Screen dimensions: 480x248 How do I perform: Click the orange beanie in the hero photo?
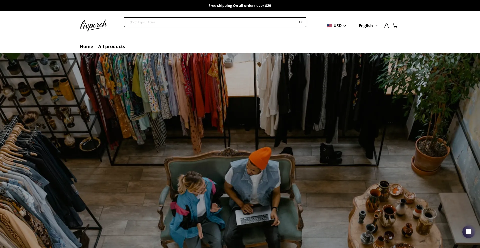[x=260, y=157]
